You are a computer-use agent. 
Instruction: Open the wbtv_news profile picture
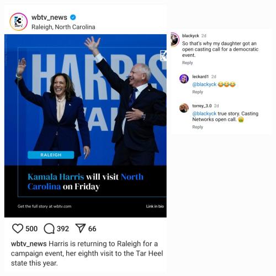coord(19,22)
